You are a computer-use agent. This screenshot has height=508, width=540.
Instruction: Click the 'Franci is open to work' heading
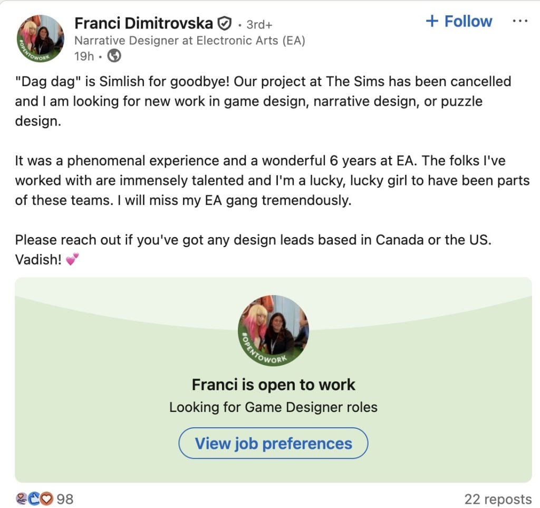pos(273,384)
